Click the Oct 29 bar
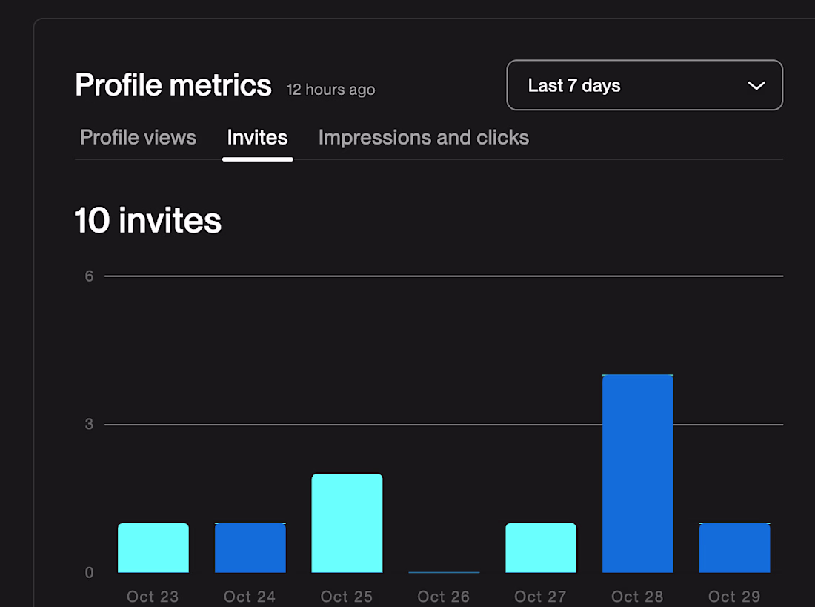Screen dimensions: 815x607 click(x=734, y=548)
